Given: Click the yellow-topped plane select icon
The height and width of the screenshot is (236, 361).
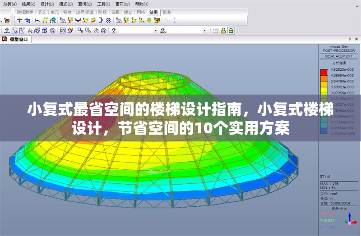Looking at the screenshot, I should click(37, 31).
